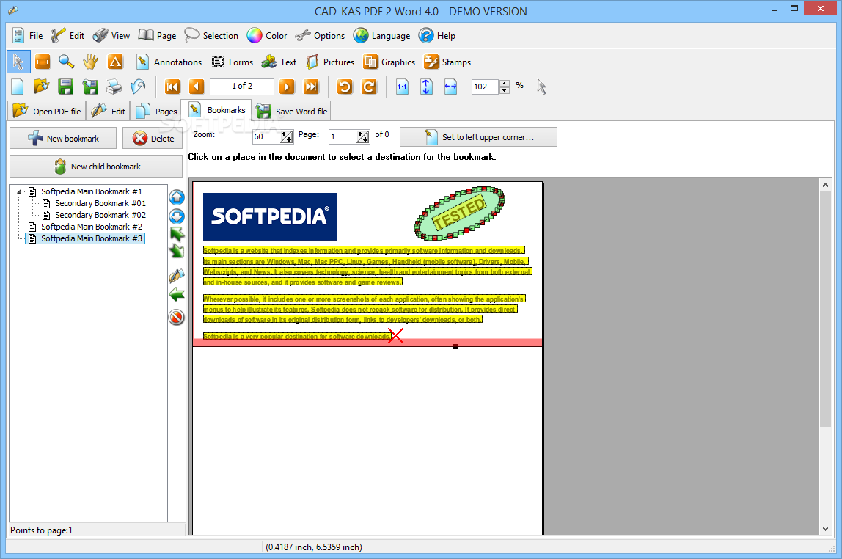Open the Annotations toolbar
The width and height of the screenshot is (842, 559).
(x=169, y=62)
